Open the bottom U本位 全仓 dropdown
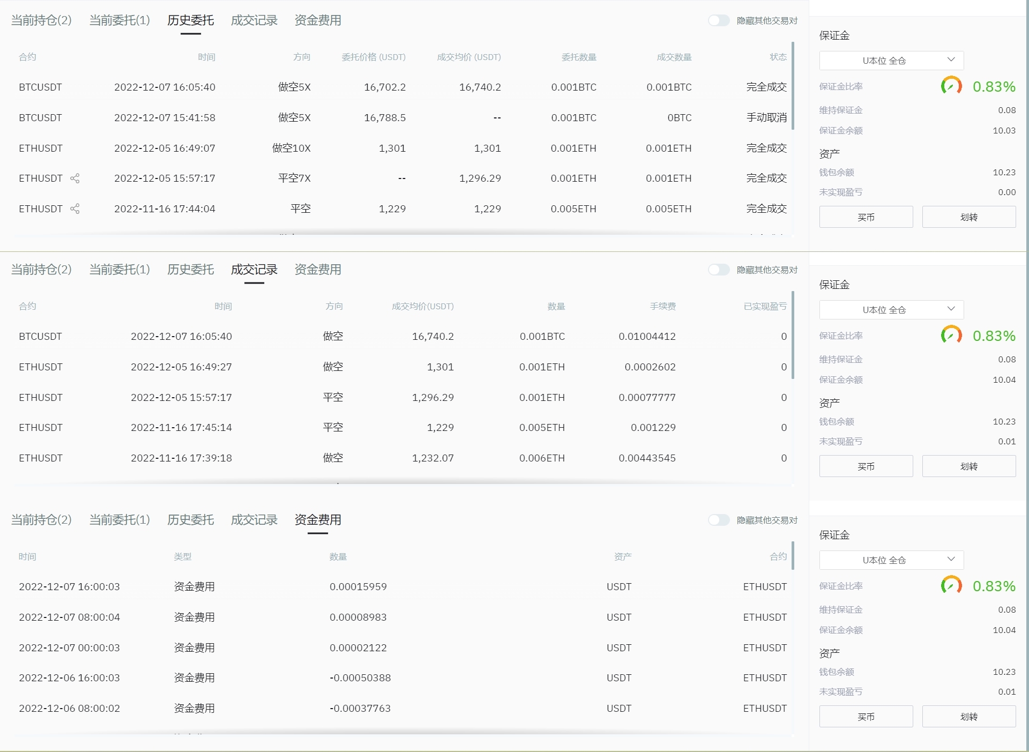The height and width of the screenshot is (752, 1029). pos(891,560)
